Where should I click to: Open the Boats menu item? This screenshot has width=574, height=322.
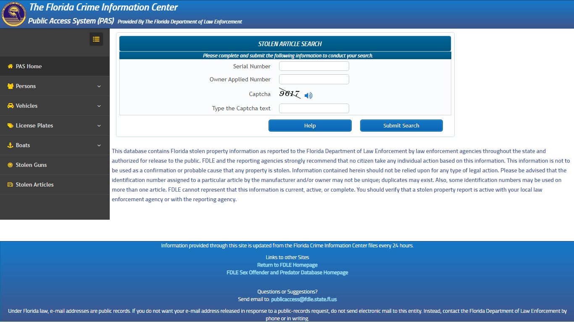coord(55,145)
